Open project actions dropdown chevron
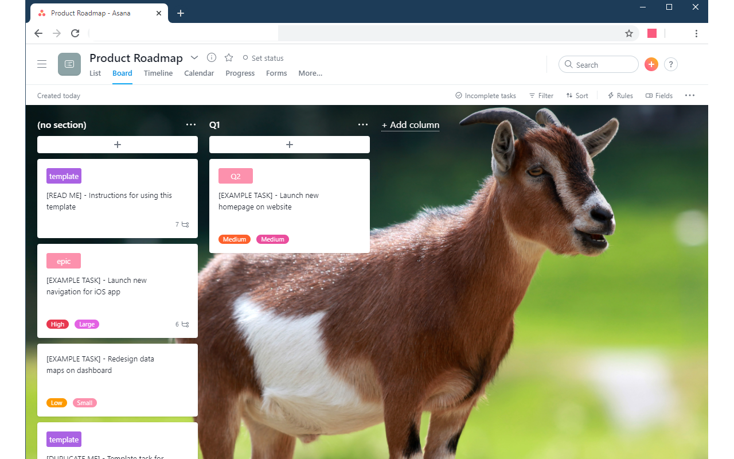Image resolution: width=734 pixels, height=459 pixels. (x=194, y=57)
